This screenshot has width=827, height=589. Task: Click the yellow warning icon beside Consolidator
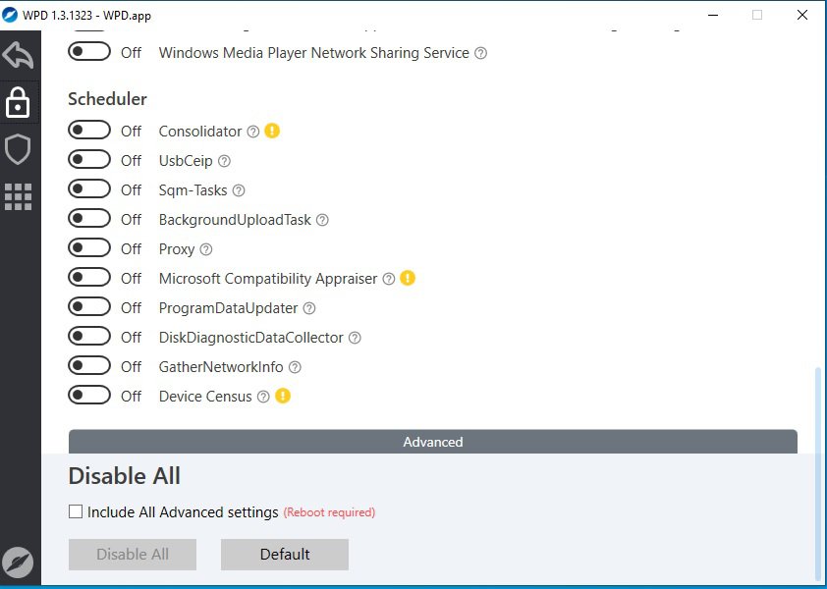[x=272, y=131]
